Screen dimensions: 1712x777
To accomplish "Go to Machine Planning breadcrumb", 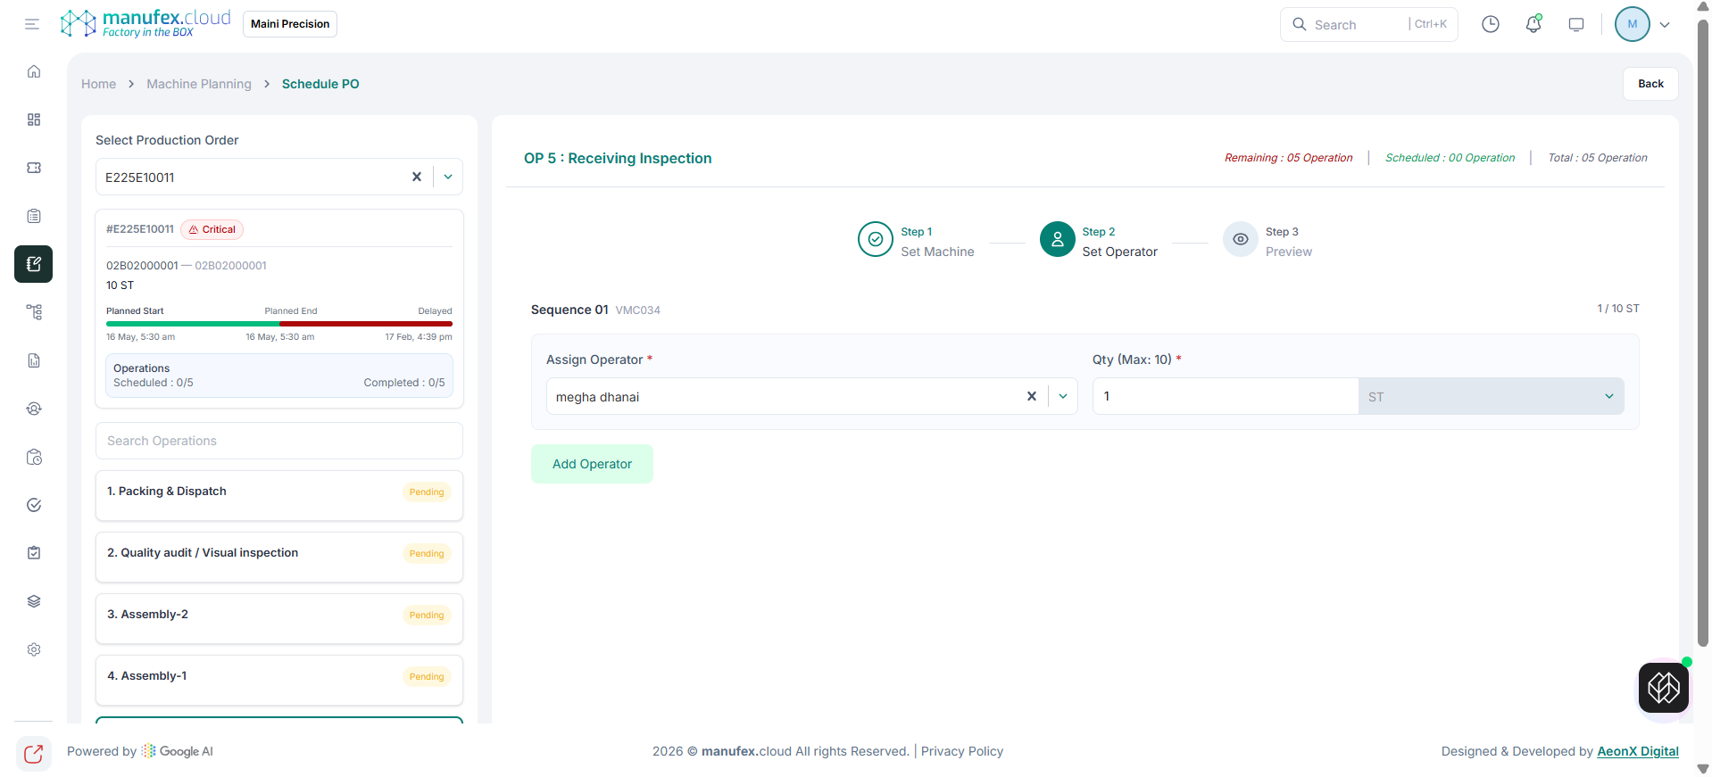I will (199, 84).
